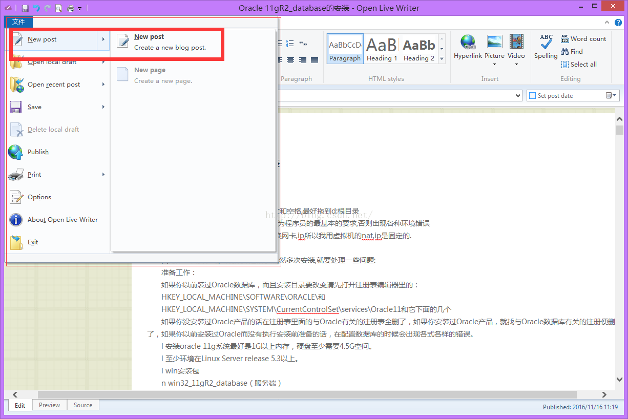Expand the New post submenu arrow
The width and height of the screenshot is (628, 419).
pos(103,39)
